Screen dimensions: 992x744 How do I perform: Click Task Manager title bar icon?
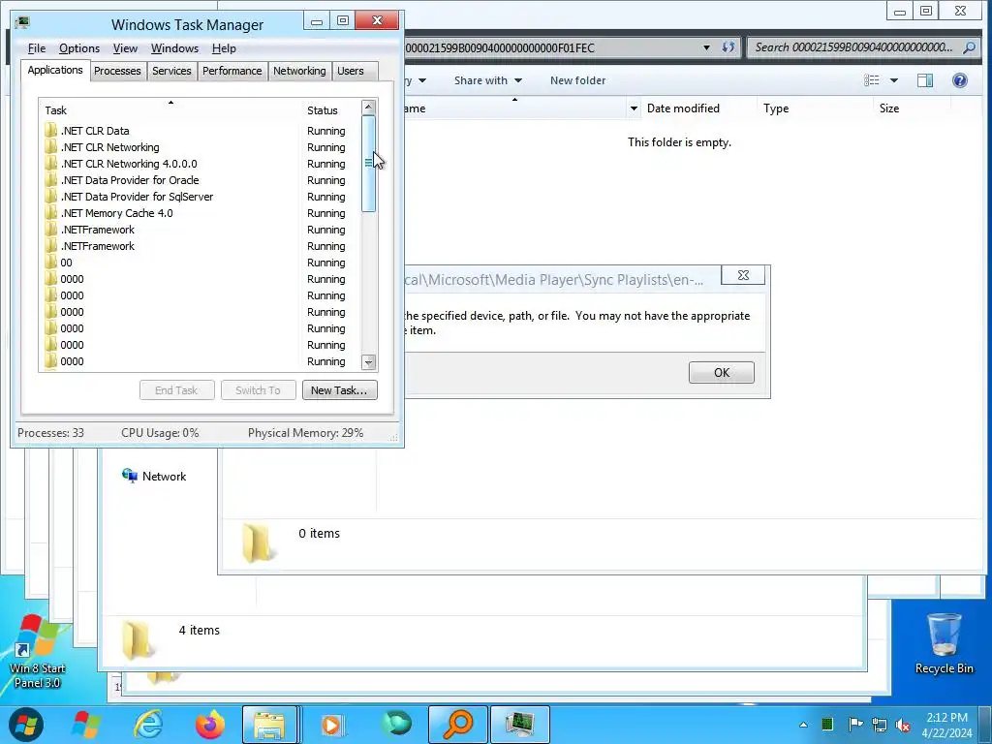[x=23, y=23]
